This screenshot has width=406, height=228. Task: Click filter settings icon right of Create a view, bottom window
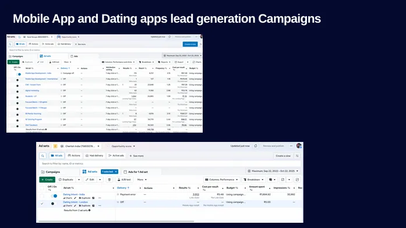[x=297, y=156]
